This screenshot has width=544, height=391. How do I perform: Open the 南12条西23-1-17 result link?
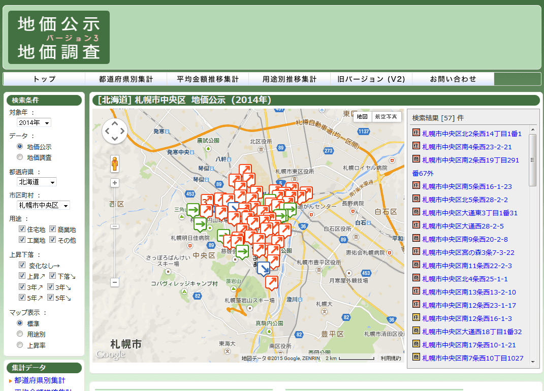(469, 305)
